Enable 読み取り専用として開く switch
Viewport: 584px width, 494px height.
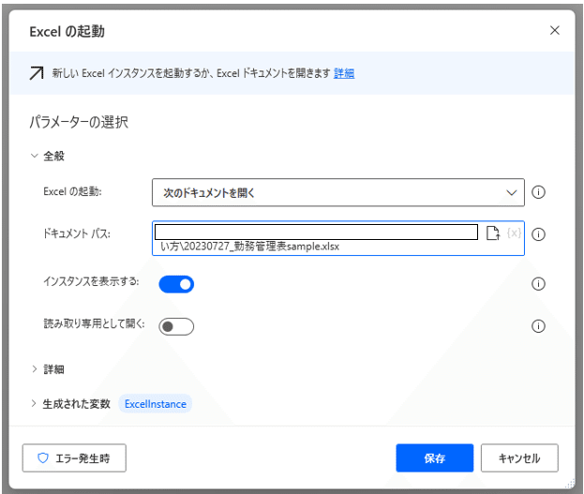coord(176,326)
